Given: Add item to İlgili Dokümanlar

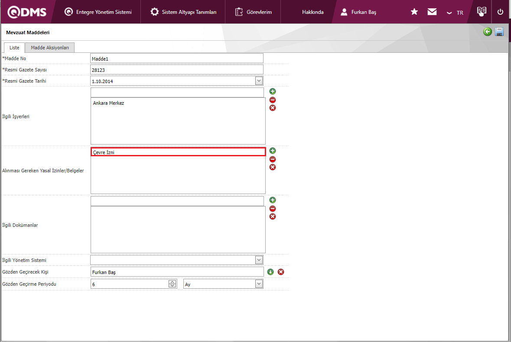Looking at the screenshot, I should click(x=273, y=200).
